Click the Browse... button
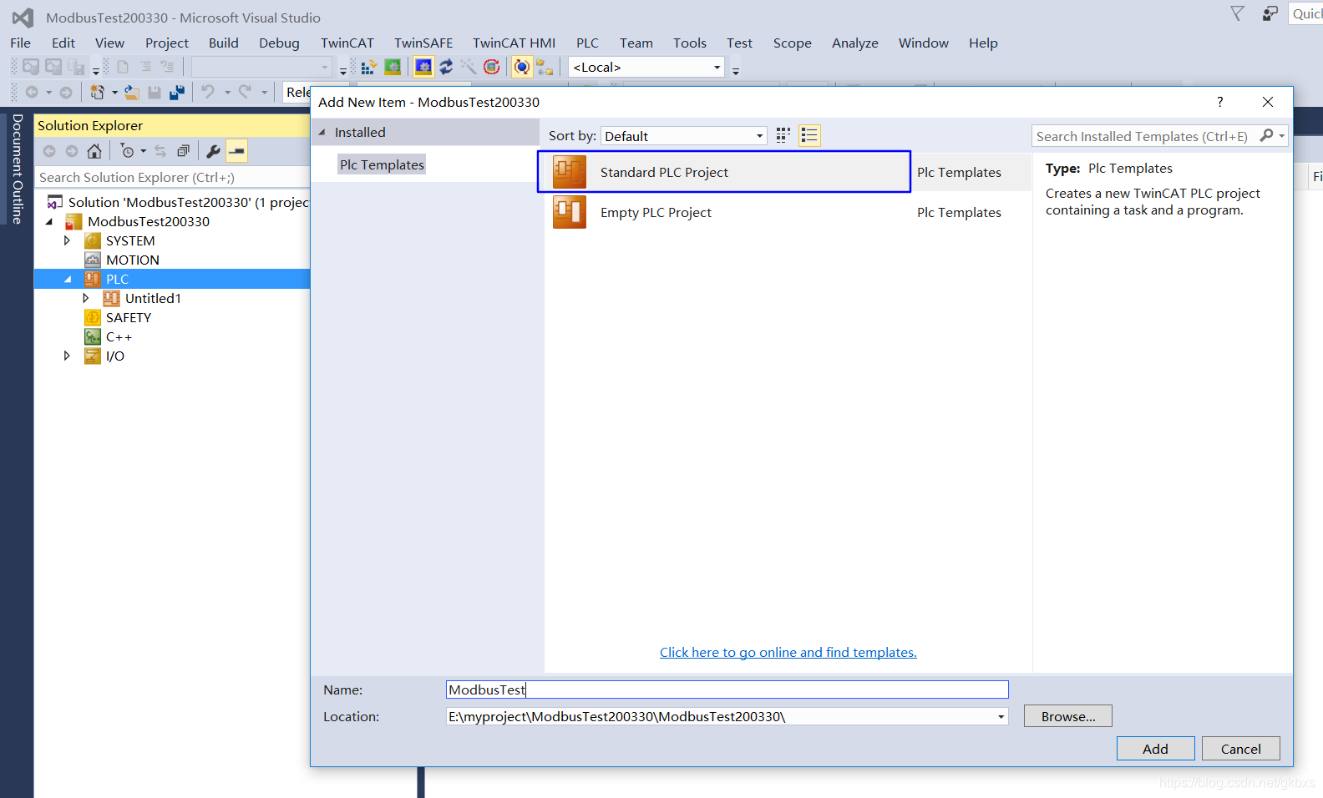Screen dimensions: 1323x798 (x=1068, y=716)
